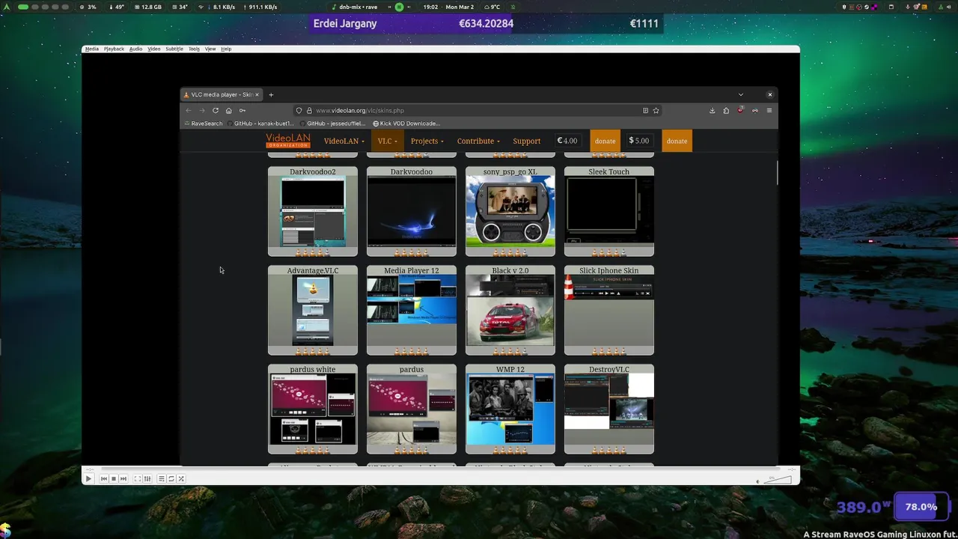The width and height of the screenshot is (958, 539).
Task: Open VLC Media menu
Action: [x=91, y=49]
